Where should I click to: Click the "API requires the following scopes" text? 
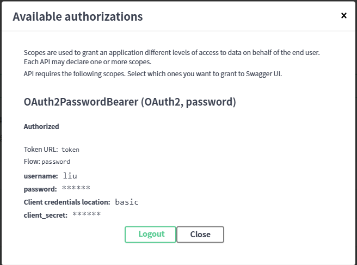pyautogui.click(x=152, y=73)
